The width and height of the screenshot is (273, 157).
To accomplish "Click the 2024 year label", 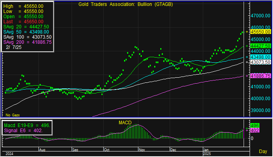I will [x=9, y=154].
